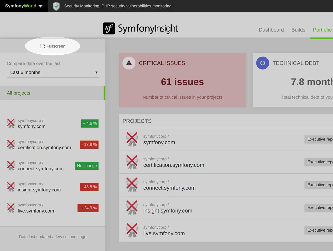Click the Security Monitoring shield icon
The height and width of the screenshot is (251, 333).
[56, 6]
